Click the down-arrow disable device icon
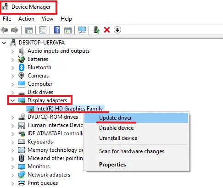 coord(117,30)
